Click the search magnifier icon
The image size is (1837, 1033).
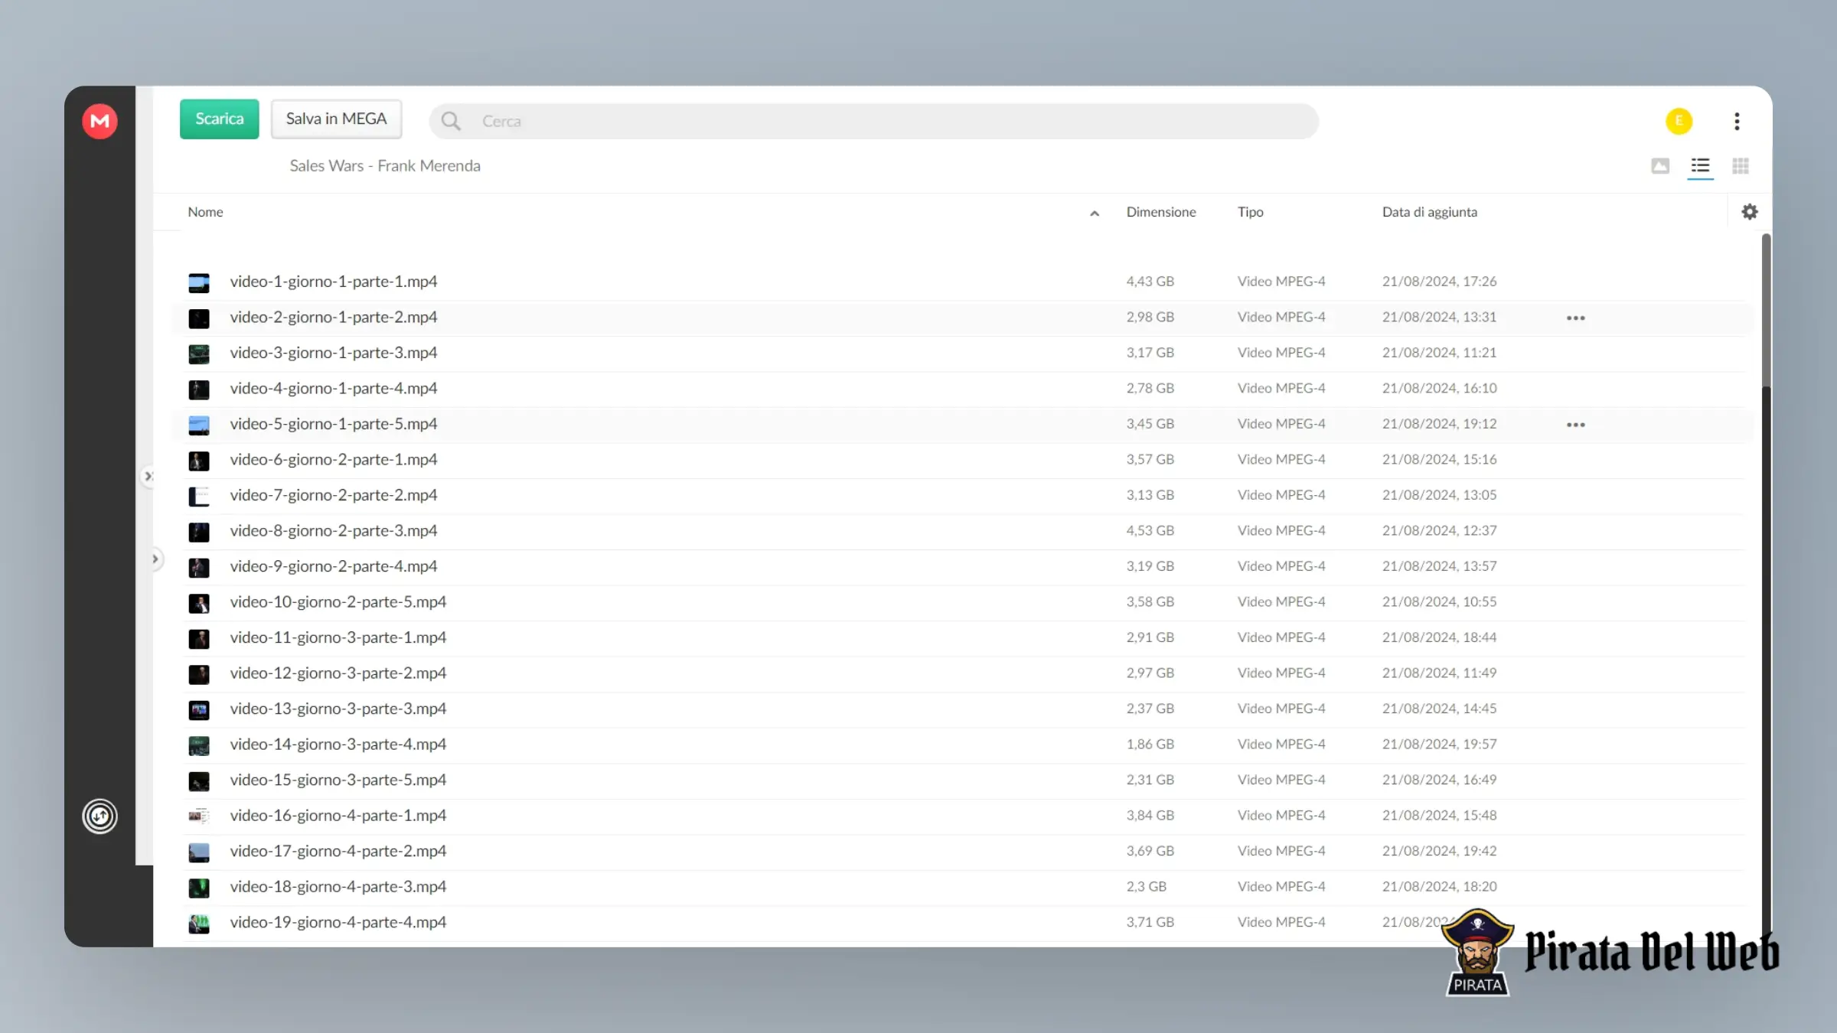[451, 121]
